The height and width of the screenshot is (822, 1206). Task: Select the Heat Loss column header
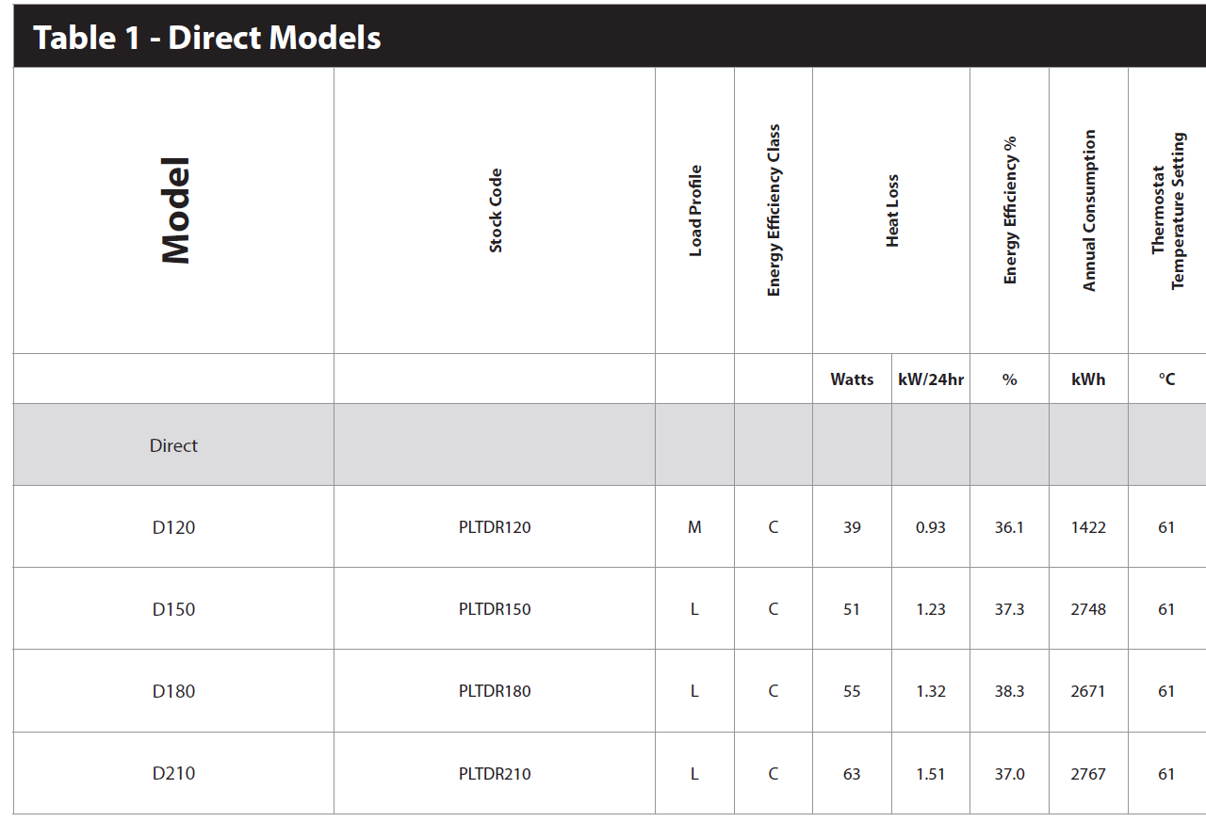click(892, 211)
